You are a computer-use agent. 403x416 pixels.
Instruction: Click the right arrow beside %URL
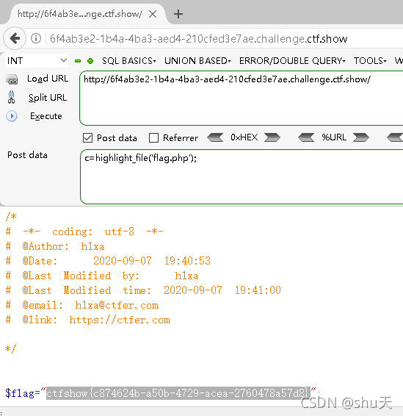(361, 137)
